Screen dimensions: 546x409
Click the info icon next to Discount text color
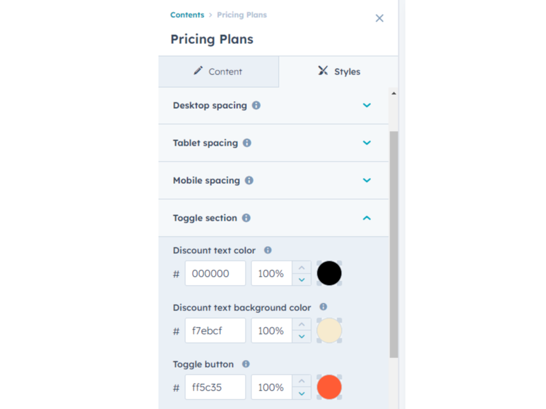coord(267,250)
